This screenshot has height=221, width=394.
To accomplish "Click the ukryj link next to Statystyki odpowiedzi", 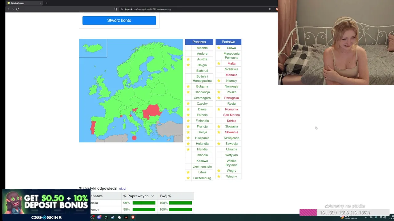I will tap(123, 189).
